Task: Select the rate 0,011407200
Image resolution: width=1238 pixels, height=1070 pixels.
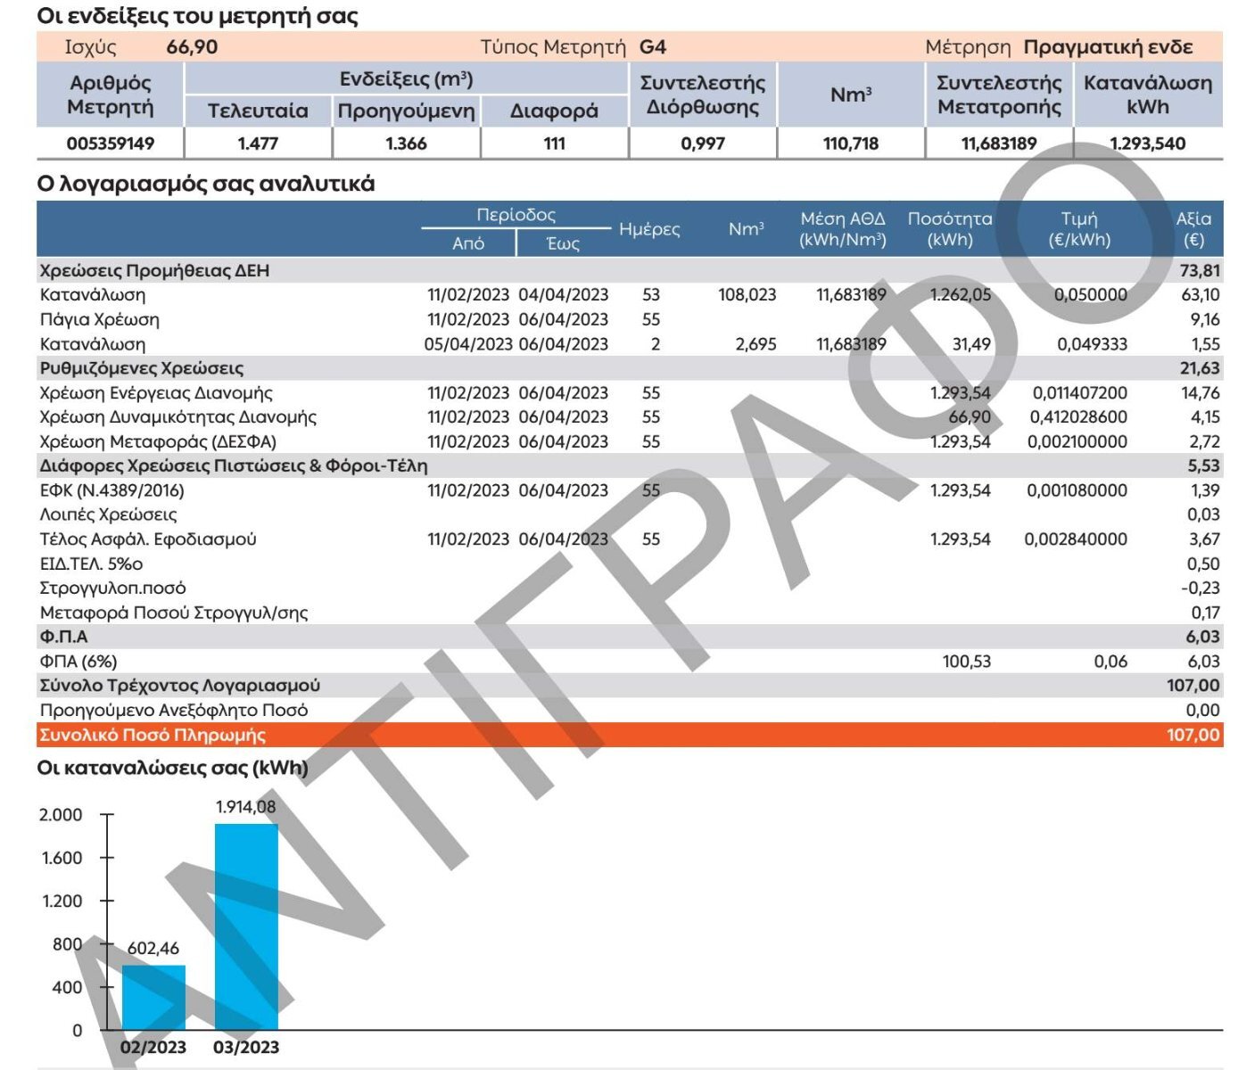Action: coord(1080,393)
